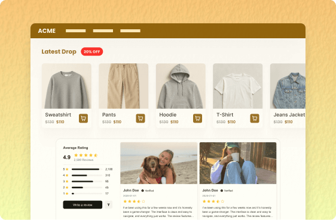Screen dimensions: 336x220
Task: Add the T-Shirt to cart
Action: 255,118
